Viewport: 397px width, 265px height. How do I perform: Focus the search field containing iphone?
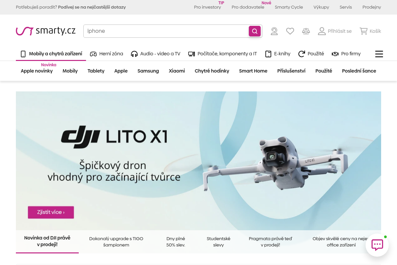[166, 31]
